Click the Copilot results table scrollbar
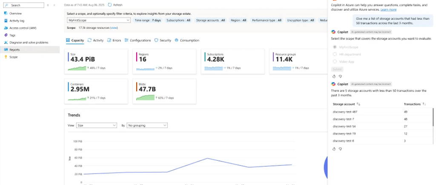 point(433,117)
